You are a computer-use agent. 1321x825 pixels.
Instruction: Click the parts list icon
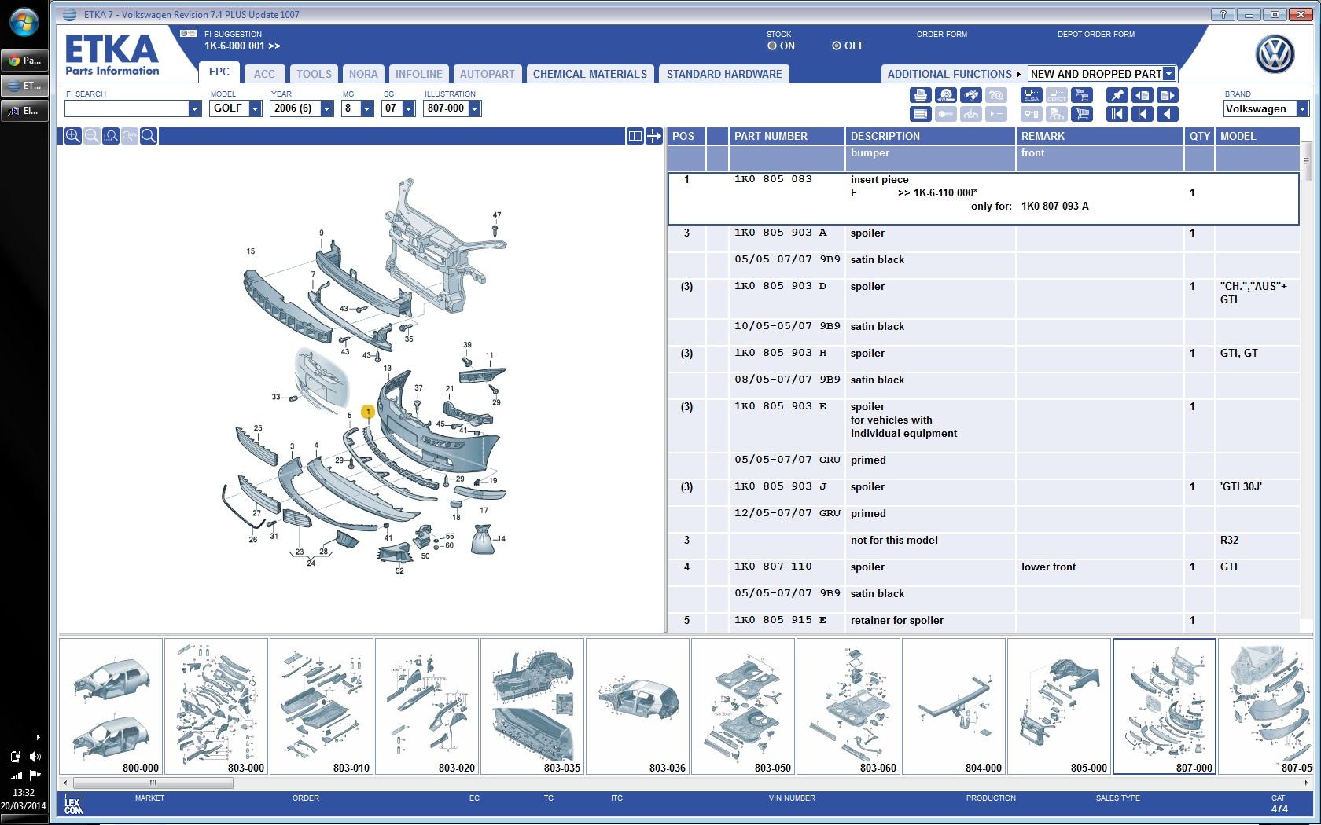tap(920, 114)
